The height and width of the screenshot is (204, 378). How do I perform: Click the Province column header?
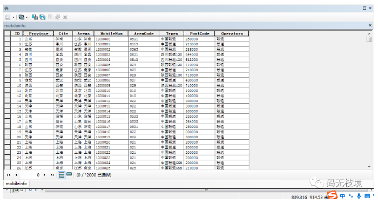(38, 33)
